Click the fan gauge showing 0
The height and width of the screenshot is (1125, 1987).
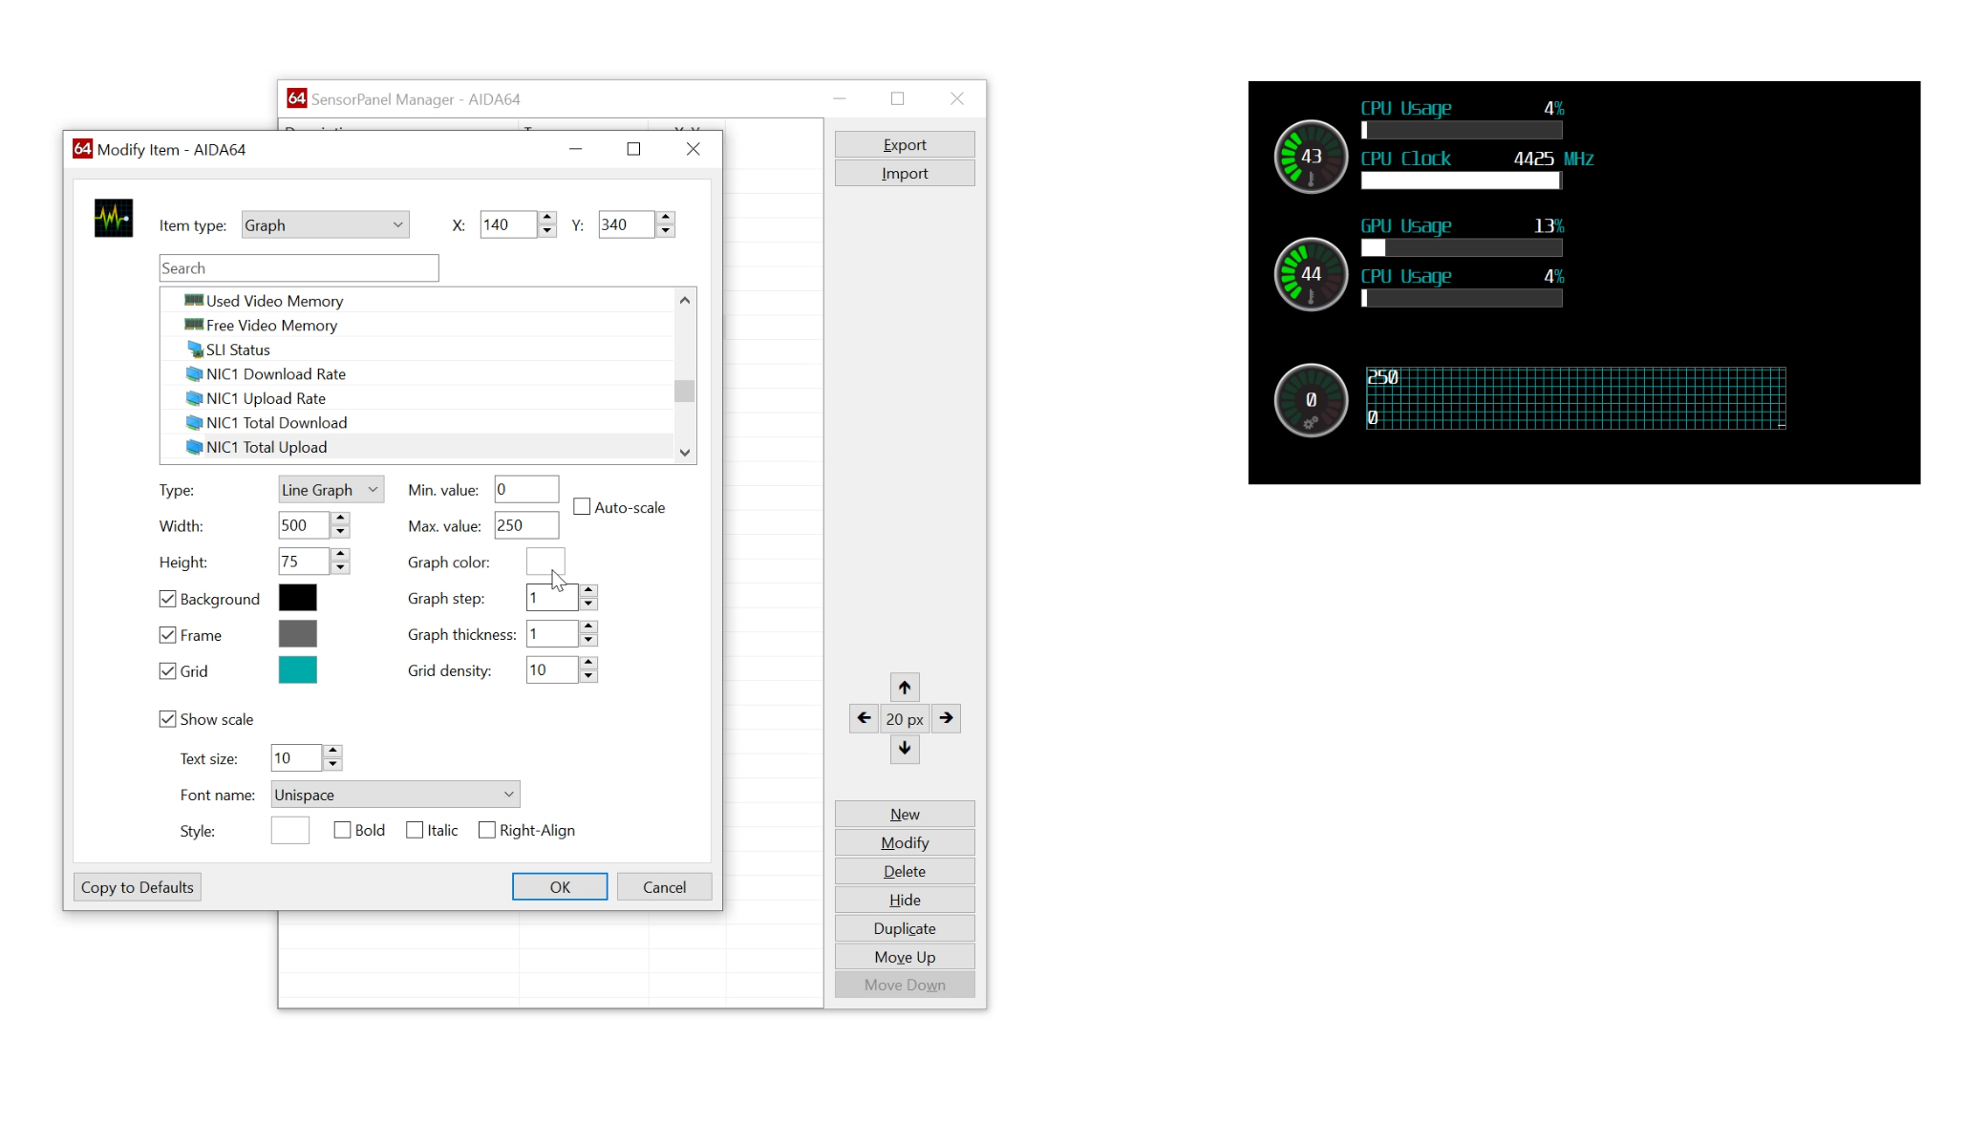(x=1311, y=400)
